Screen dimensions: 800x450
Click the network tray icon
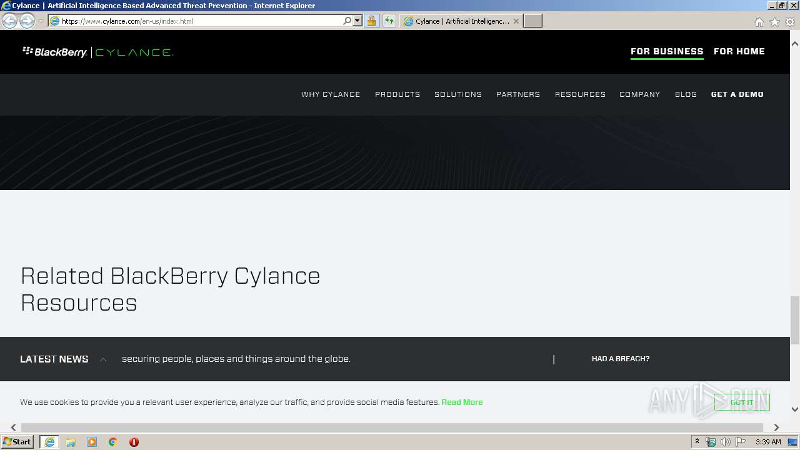coord(711,442)
